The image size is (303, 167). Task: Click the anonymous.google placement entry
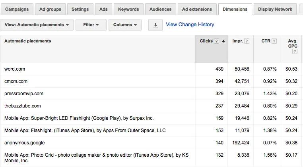point(25,143)
